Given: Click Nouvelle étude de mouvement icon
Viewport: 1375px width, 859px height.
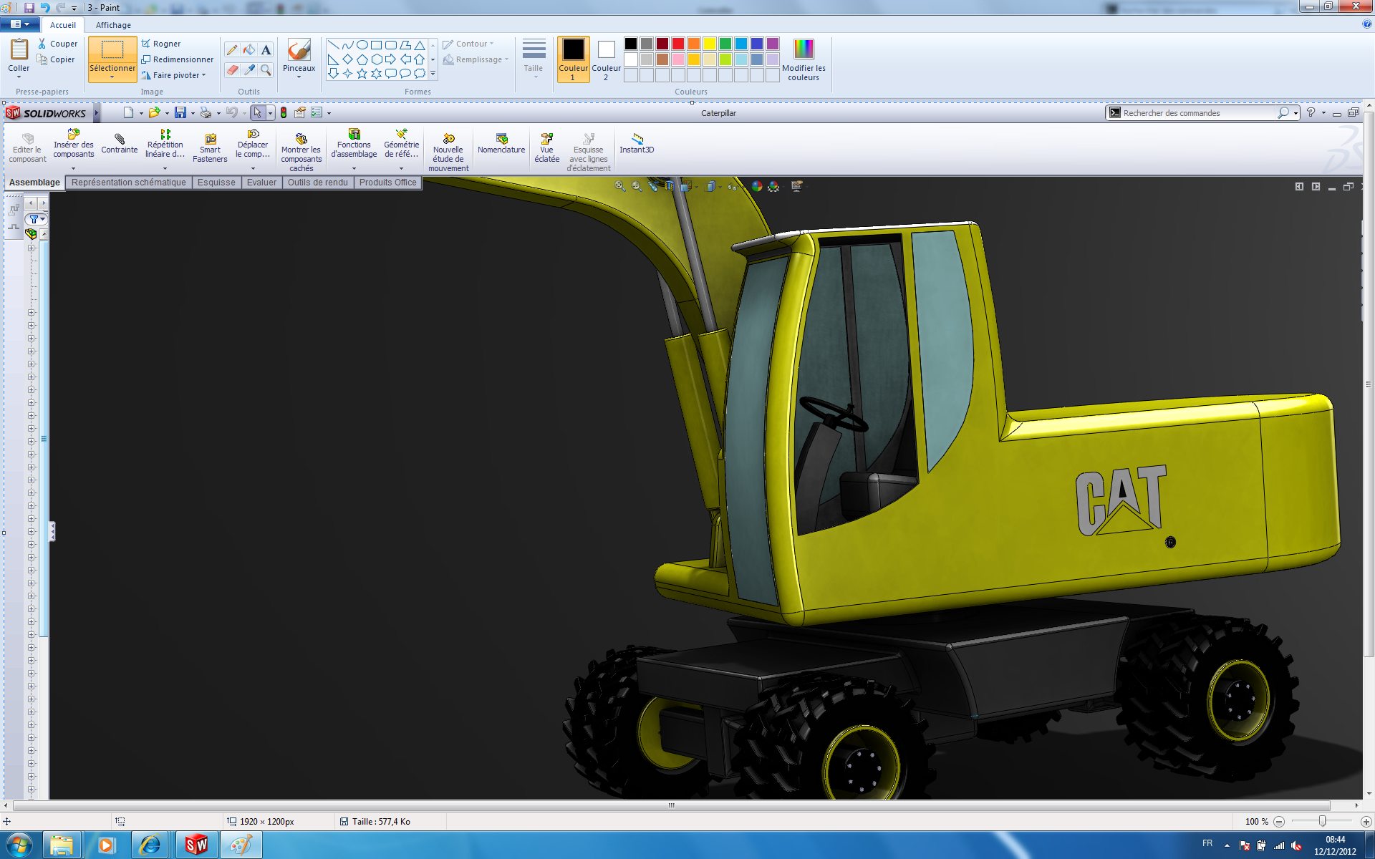Looking at the screenshot, I should click(x=448, y=152).
